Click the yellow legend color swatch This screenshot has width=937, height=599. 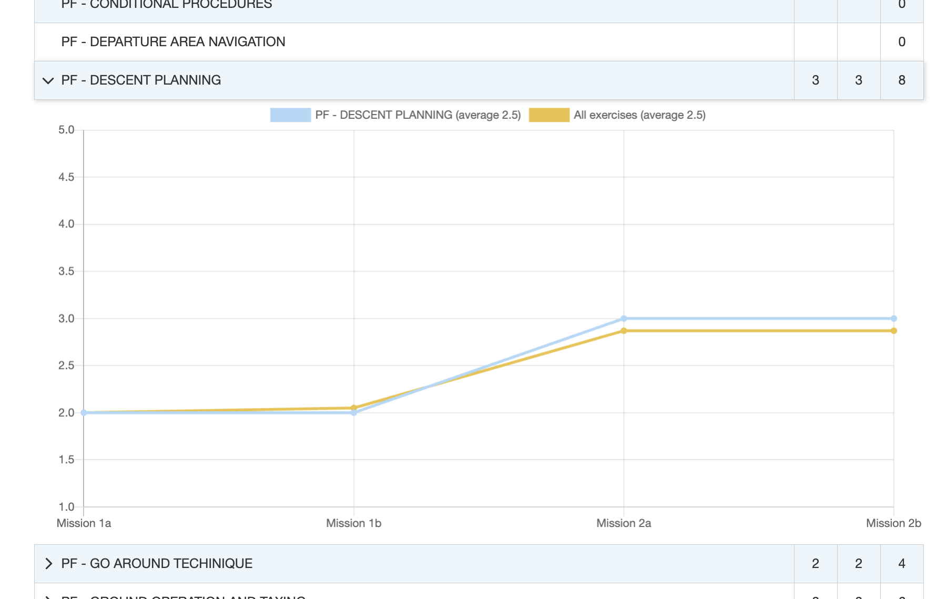pos(549,114)
